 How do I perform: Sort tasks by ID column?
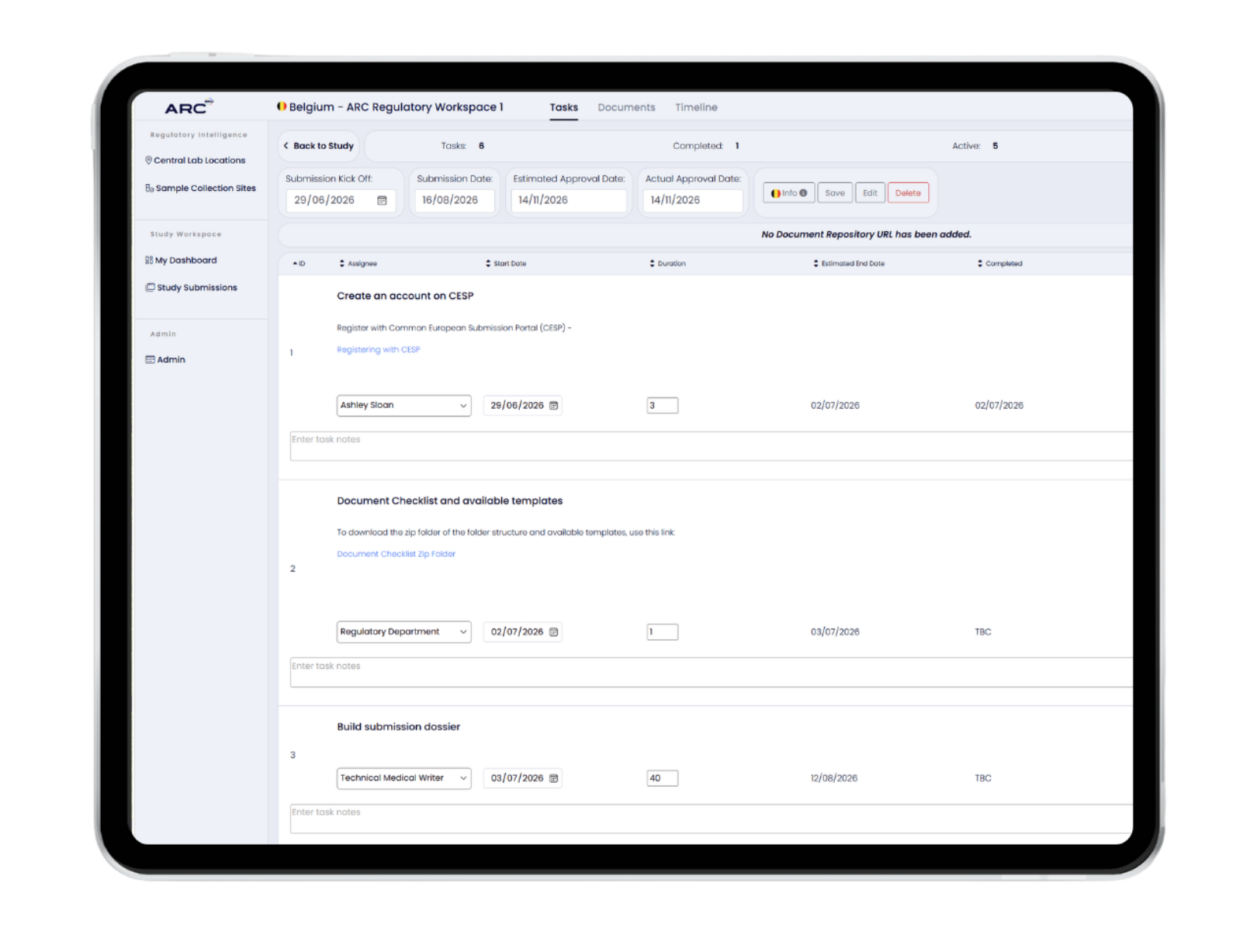tap(299, 264)
